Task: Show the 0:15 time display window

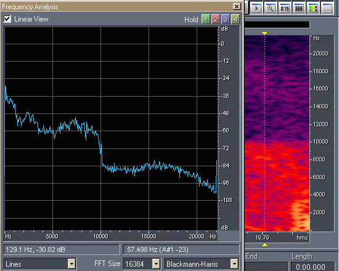Action: click(x=285, y=8)
